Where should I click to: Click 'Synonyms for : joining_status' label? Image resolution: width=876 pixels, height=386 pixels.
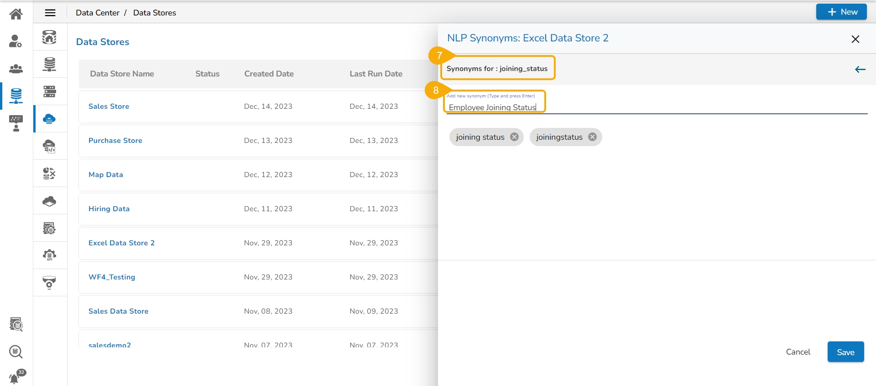click(497, 69)
